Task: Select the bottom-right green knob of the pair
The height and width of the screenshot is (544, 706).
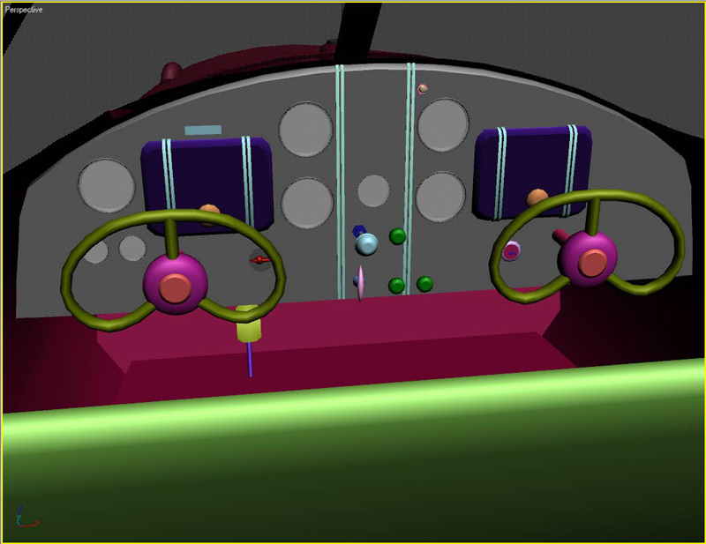Action: pyautogui.click(x=425, y=284)
